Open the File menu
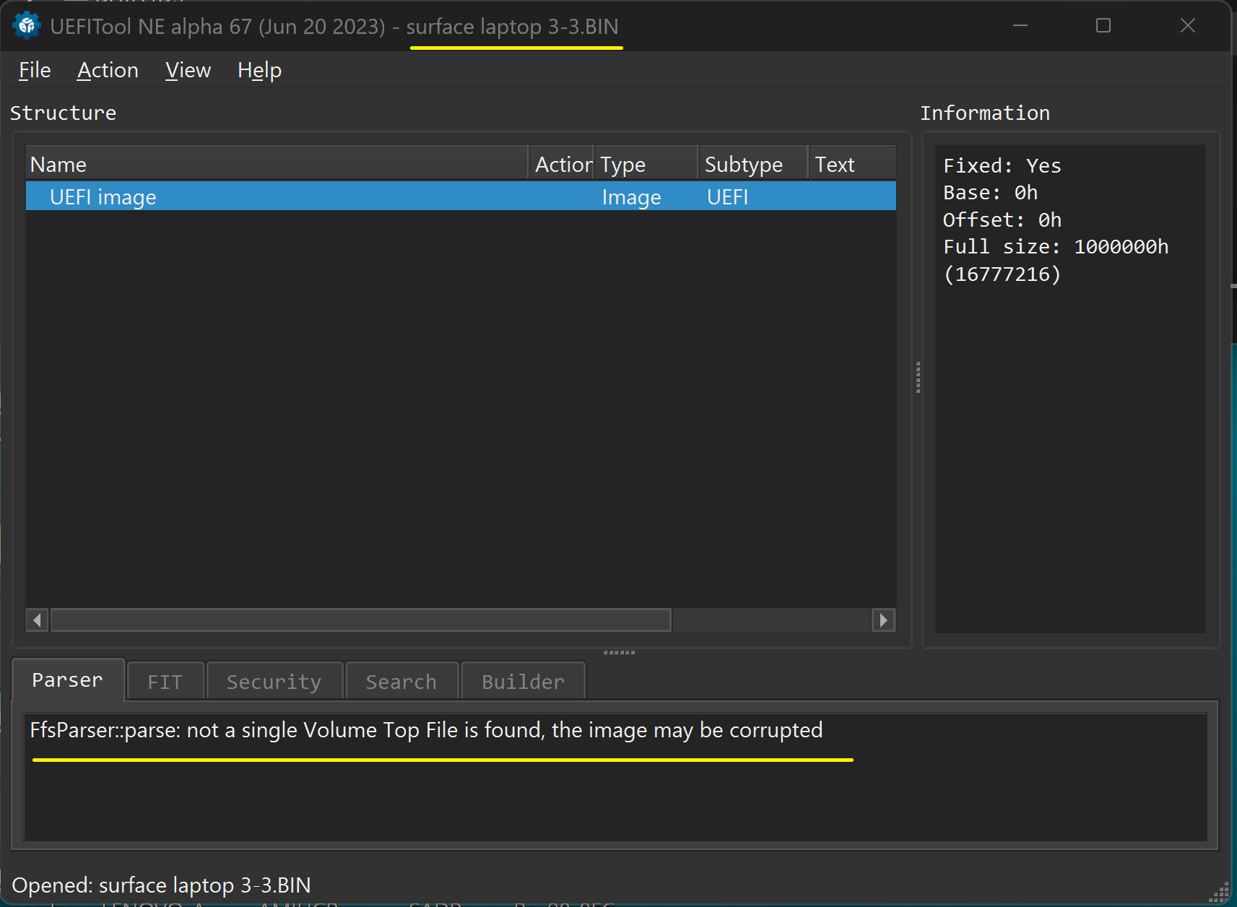Viewport: 1237px width, 907px height. [35, 71]
